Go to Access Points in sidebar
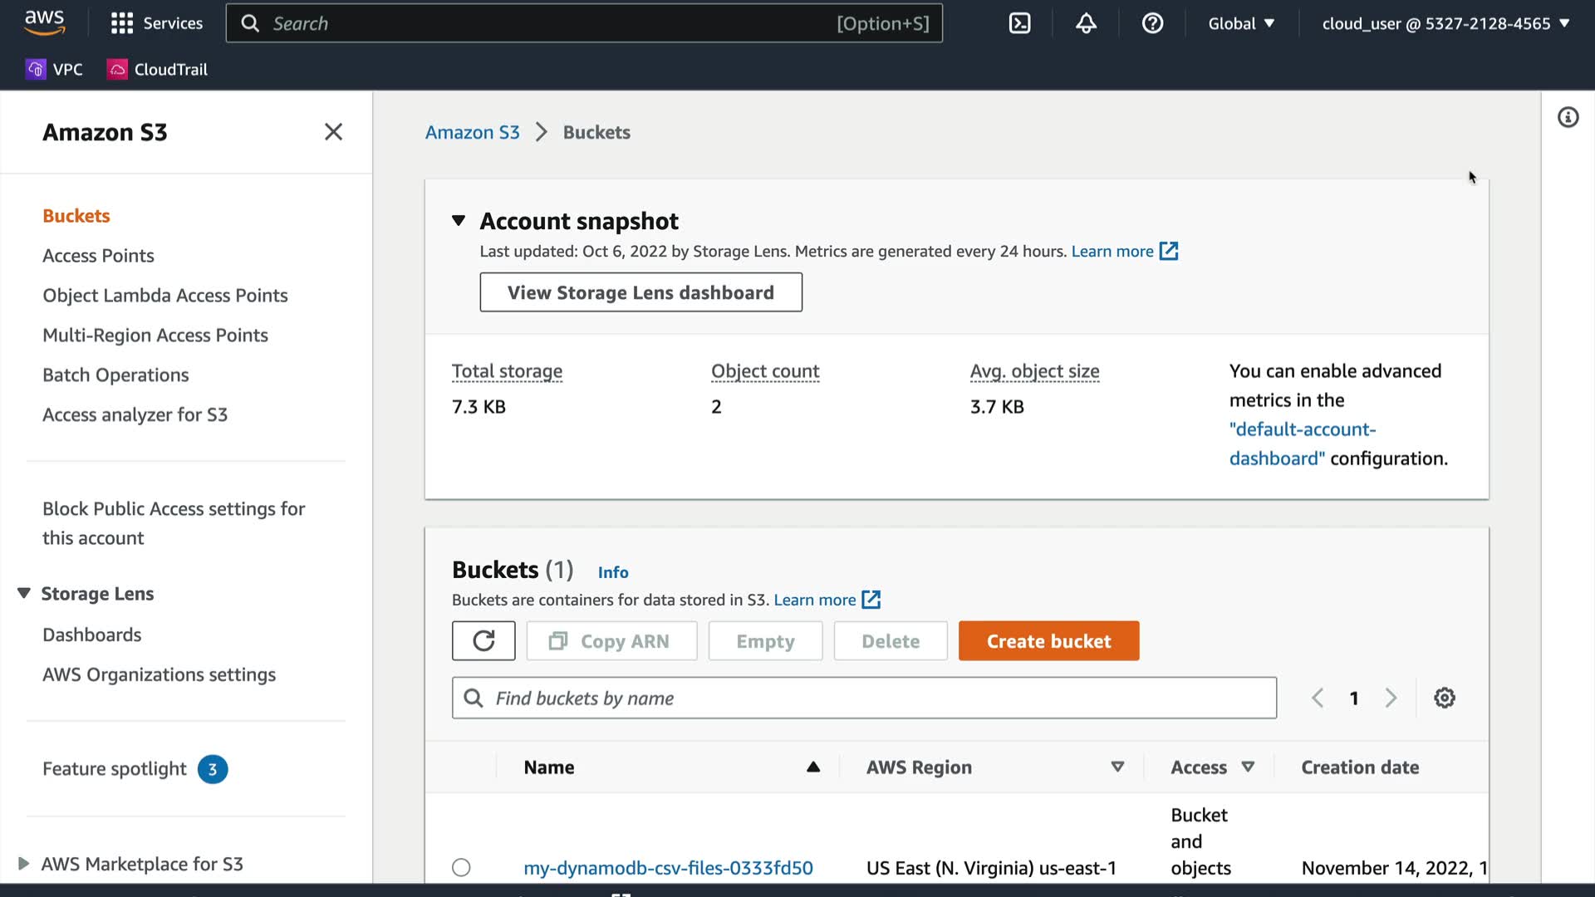 click(98, 256)
